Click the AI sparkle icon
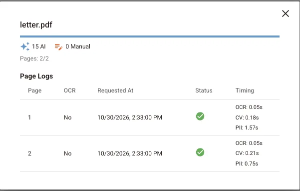The height and width of the screenshot is (191, 300). click(x=25, y=46)
